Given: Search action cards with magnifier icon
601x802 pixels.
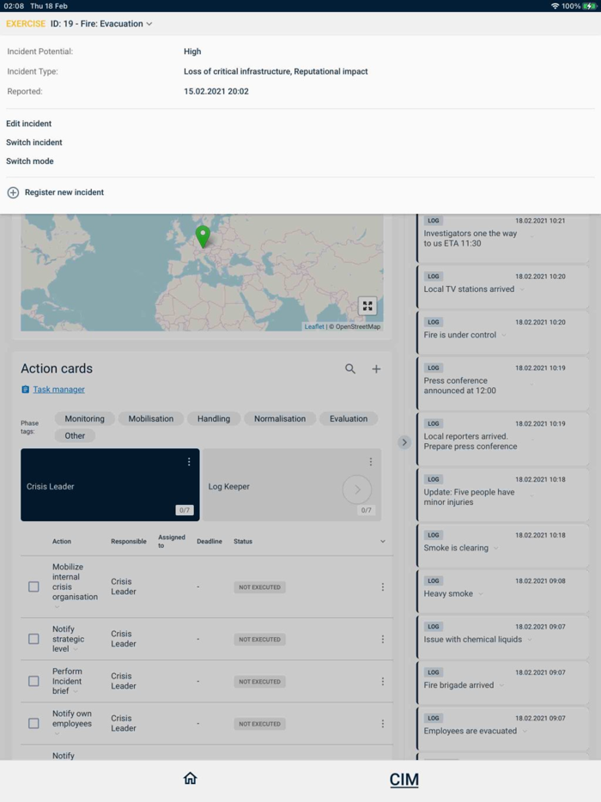Looking at the screenshot, I should click(x=349, y=368).
